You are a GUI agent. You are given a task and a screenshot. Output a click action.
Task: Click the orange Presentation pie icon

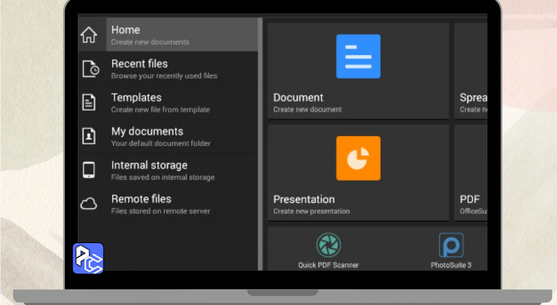pyautogui.click(x=358, y=158)
